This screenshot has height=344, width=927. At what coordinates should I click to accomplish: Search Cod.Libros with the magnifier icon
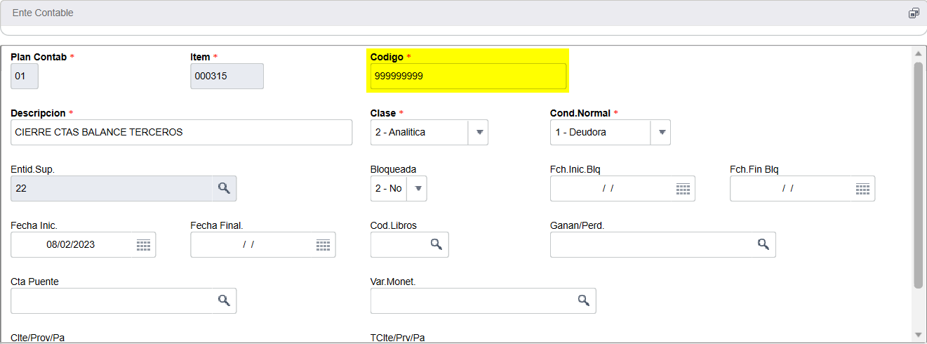pyautogui.click(x=436, y=244)
